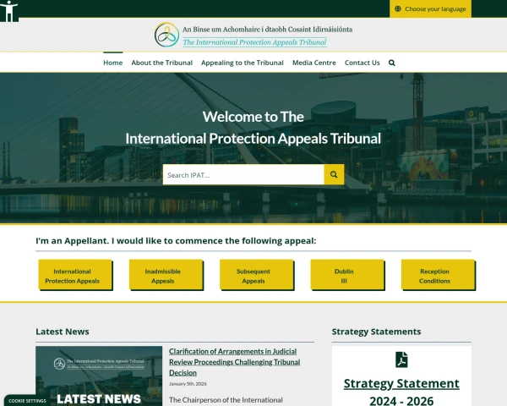Viewport: 507px width, 406px height.
Task: Select the Reception Conditions button
Action: (x=434, y=276)
